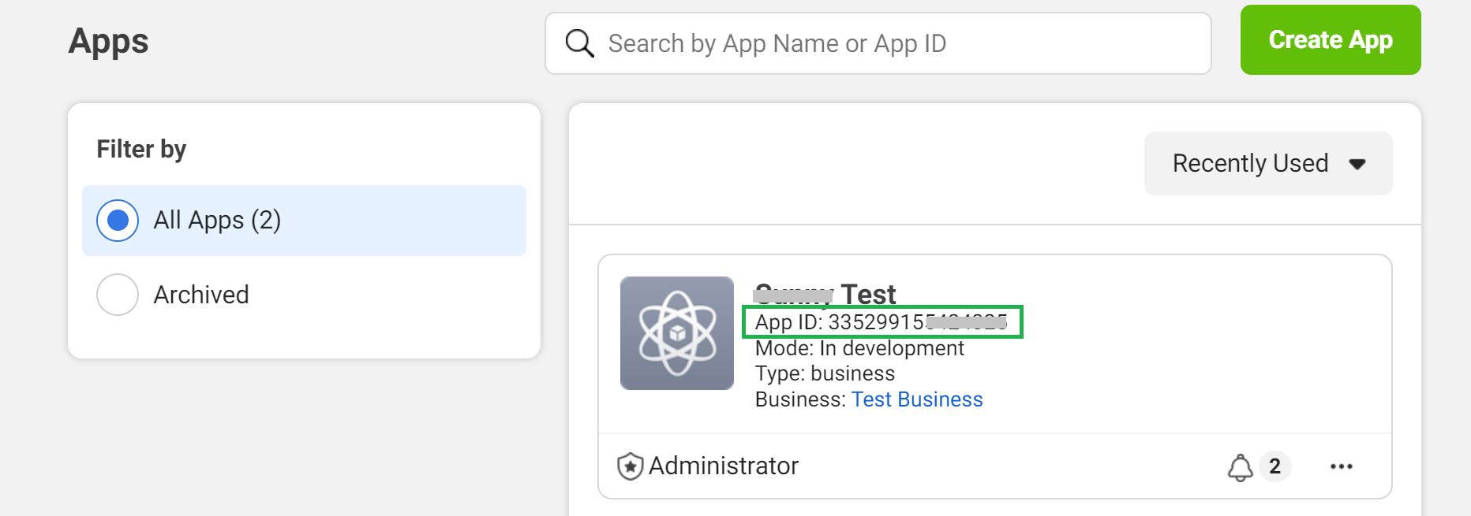Screen dimensions: 1471x516
Task: Choose the Archived filter label
Action: click(201, 295)
